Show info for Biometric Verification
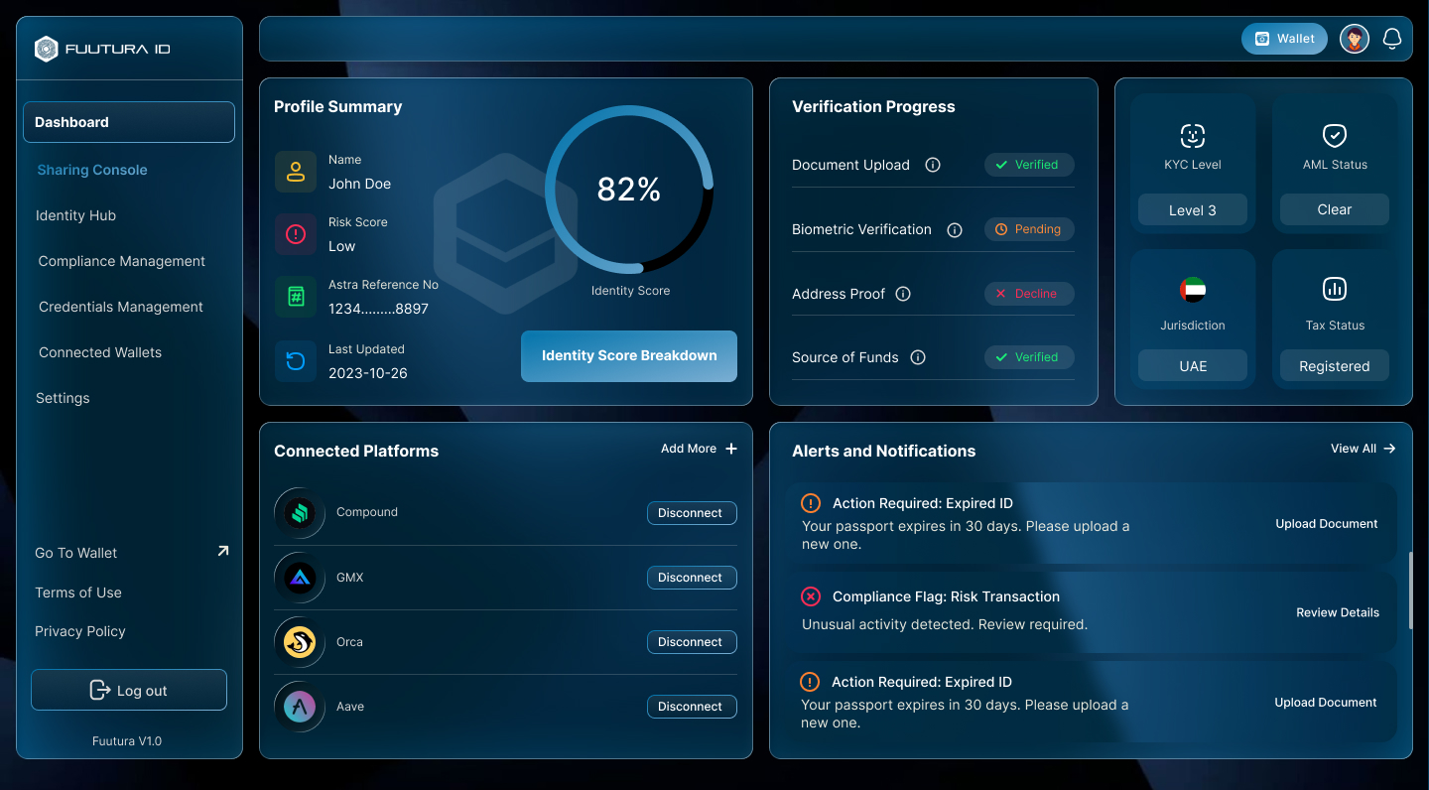 [955, 229]
